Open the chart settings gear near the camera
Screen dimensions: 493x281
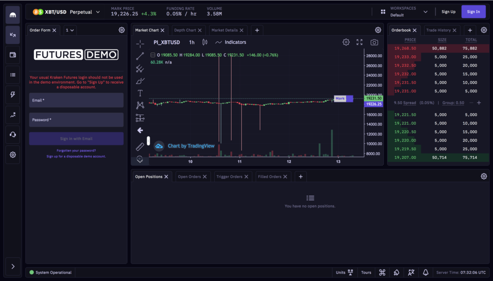pyautogui.click(x=346, y=42)
